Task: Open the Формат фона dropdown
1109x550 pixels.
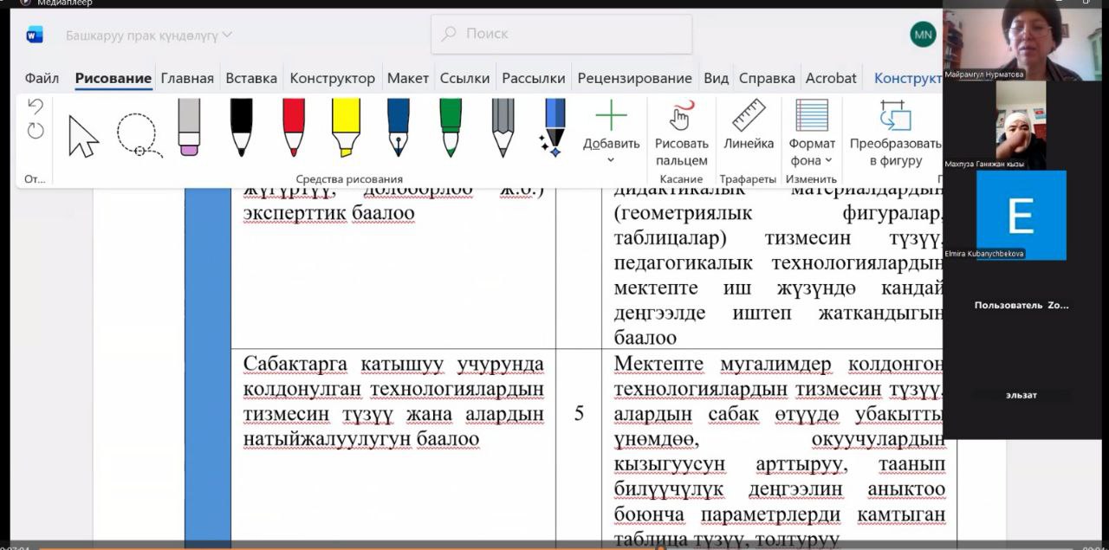Action: [x=812, y=152]
